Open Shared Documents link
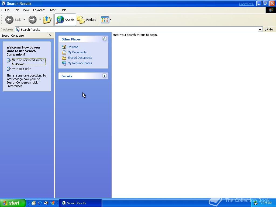The height and width of the screenshot is (207, 276). point(80,58)
